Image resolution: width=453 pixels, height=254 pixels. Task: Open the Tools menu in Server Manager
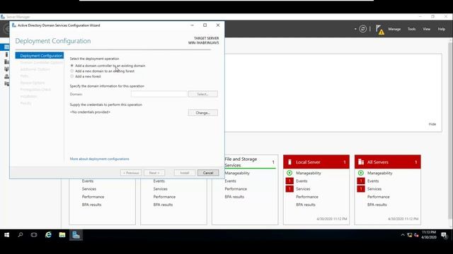[x=412, y=29]
